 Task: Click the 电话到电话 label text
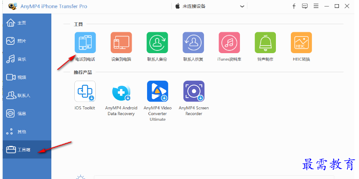(85, 60)
